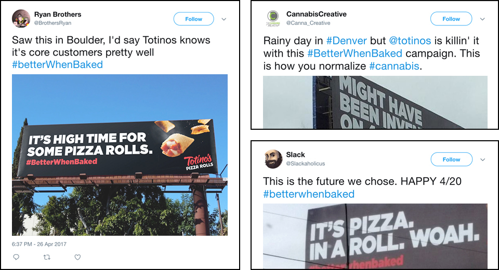The image size is (499, 270).
Task: Follow CannabisCreative account
Action: pos(451,19)
